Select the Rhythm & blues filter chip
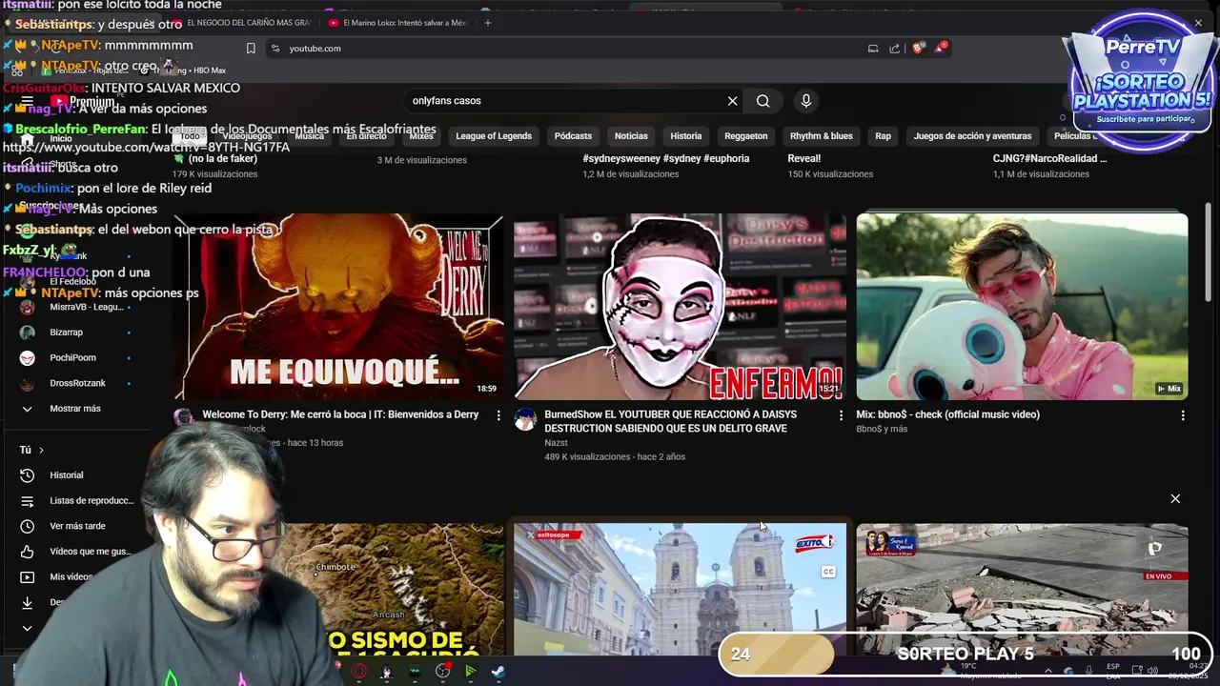Screen dimensions: 1220x686 coord(822,136)
